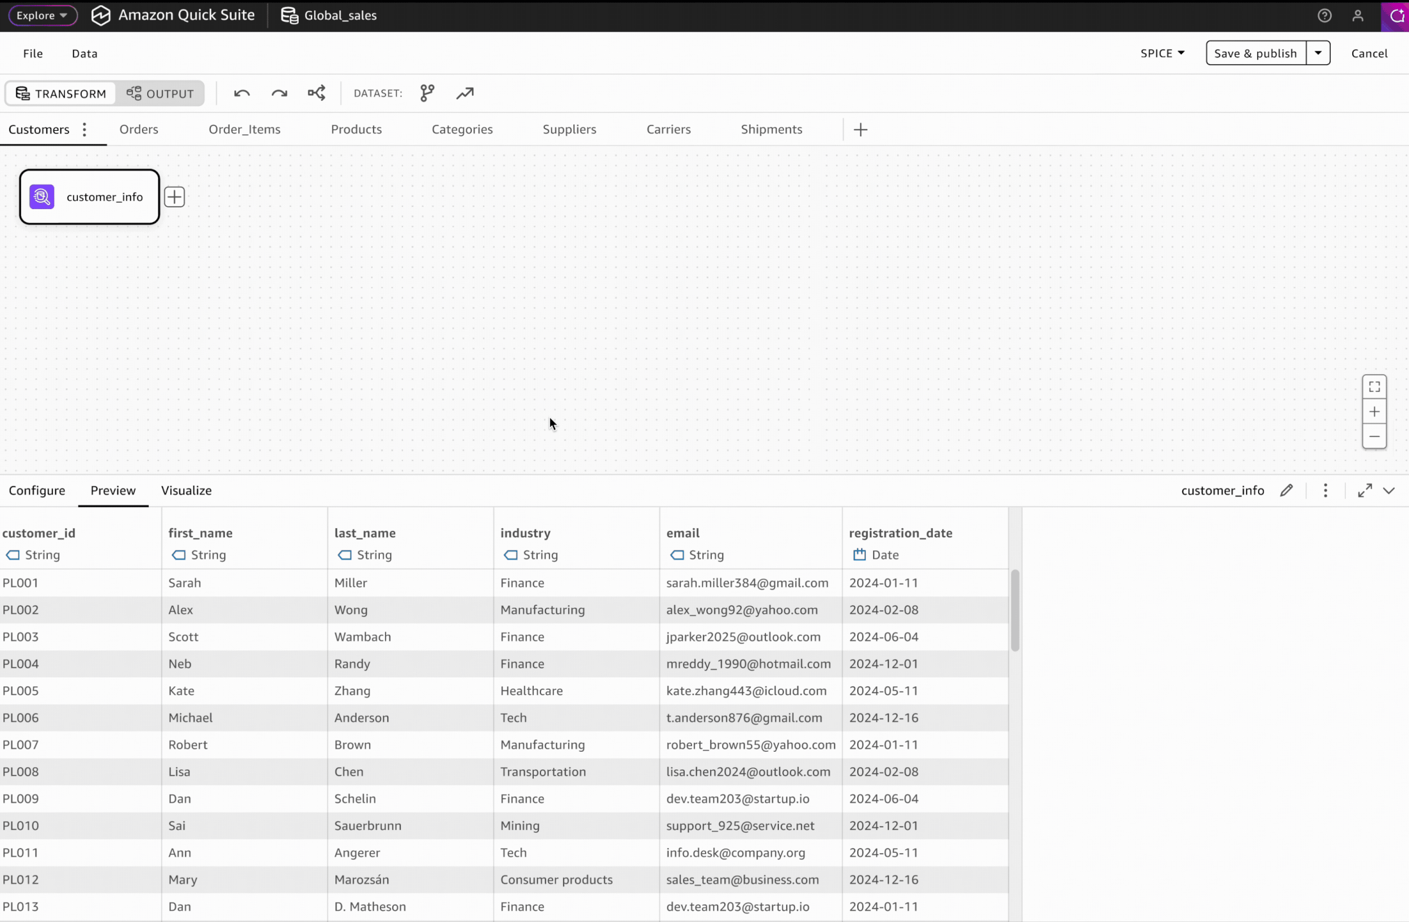Switch to TRANSFORM mode
This screenshot has width=1409, height=922.
point(60,94)
